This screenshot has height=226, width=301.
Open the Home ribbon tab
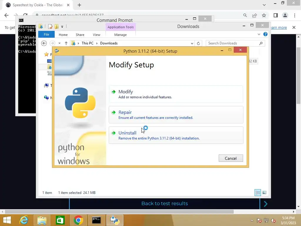click(x=63, y=35)
